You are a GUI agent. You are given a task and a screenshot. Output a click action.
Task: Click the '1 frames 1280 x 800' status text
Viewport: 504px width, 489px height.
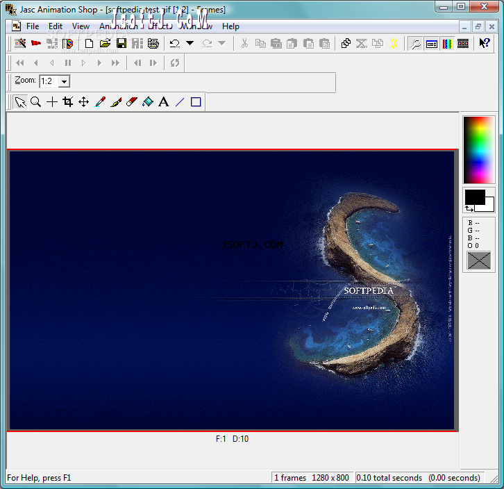312,478
